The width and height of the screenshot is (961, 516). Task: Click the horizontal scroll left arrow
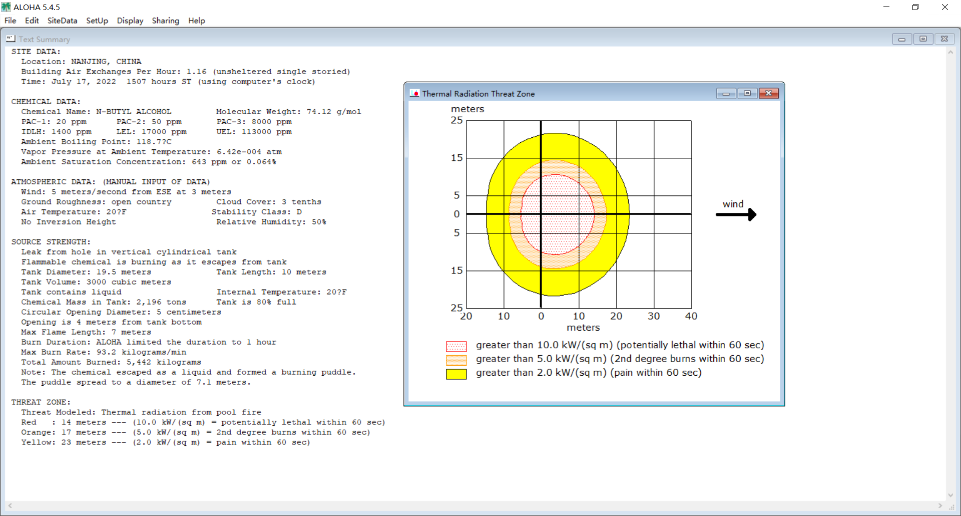click(10, 506)
